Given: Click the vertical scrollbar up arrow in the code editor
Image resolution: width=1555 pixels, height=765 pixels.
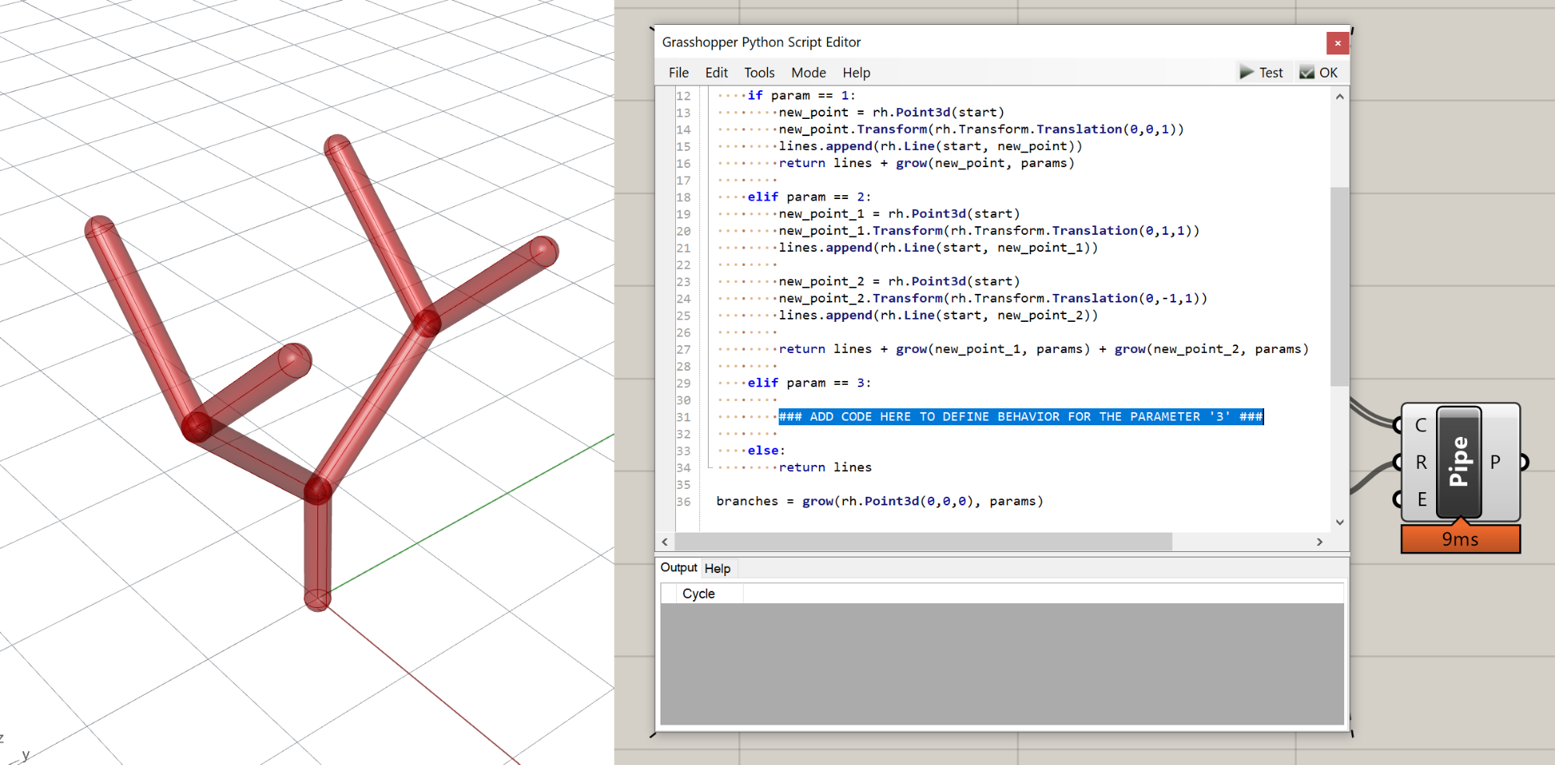Looking at the screenshot, I should coord(1340,96).
